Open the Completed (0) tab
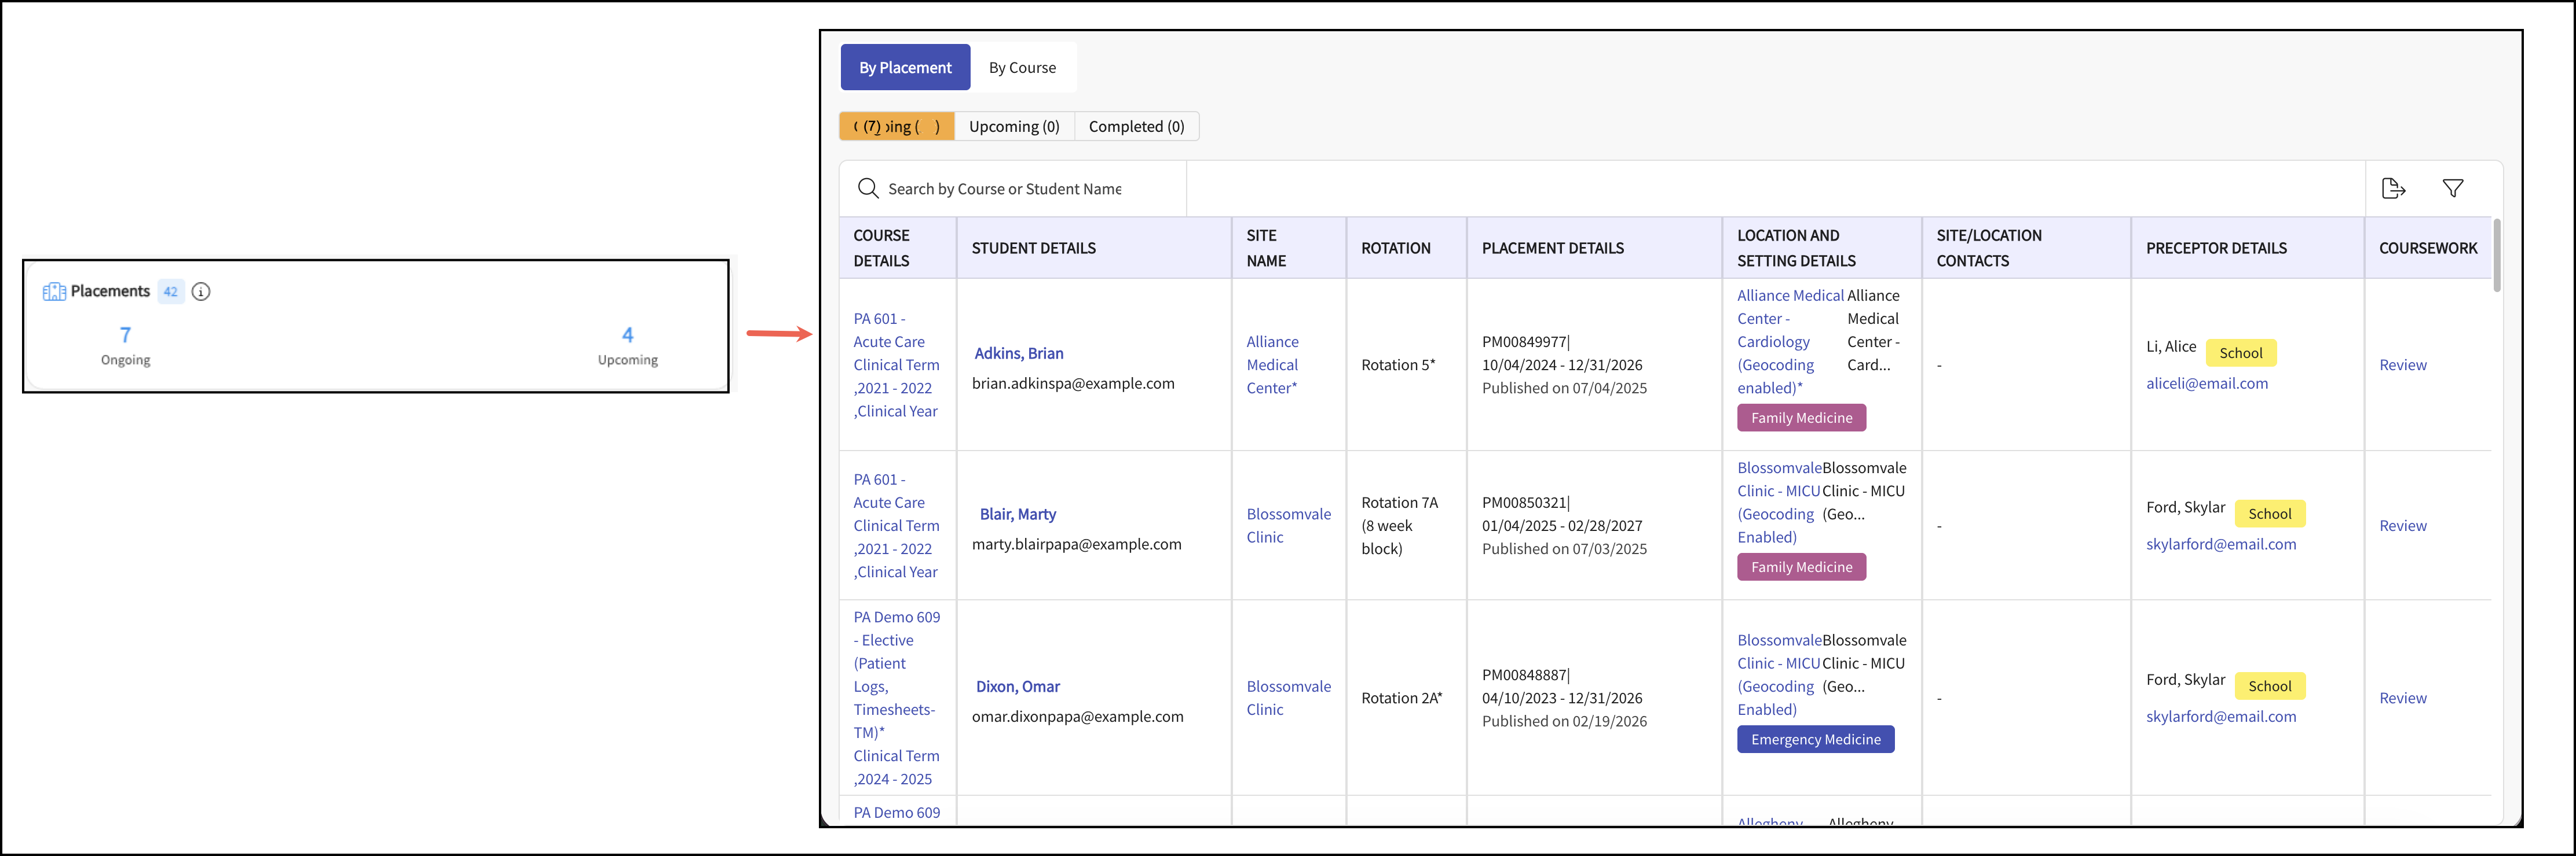The height and width of the screenshot is (856, 2576). [x=1136, y=126]
